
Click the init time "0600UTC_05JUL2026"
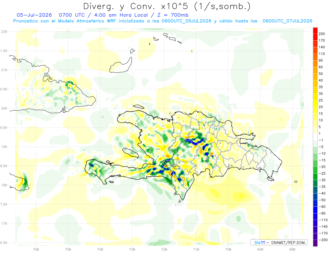[186, 21]
